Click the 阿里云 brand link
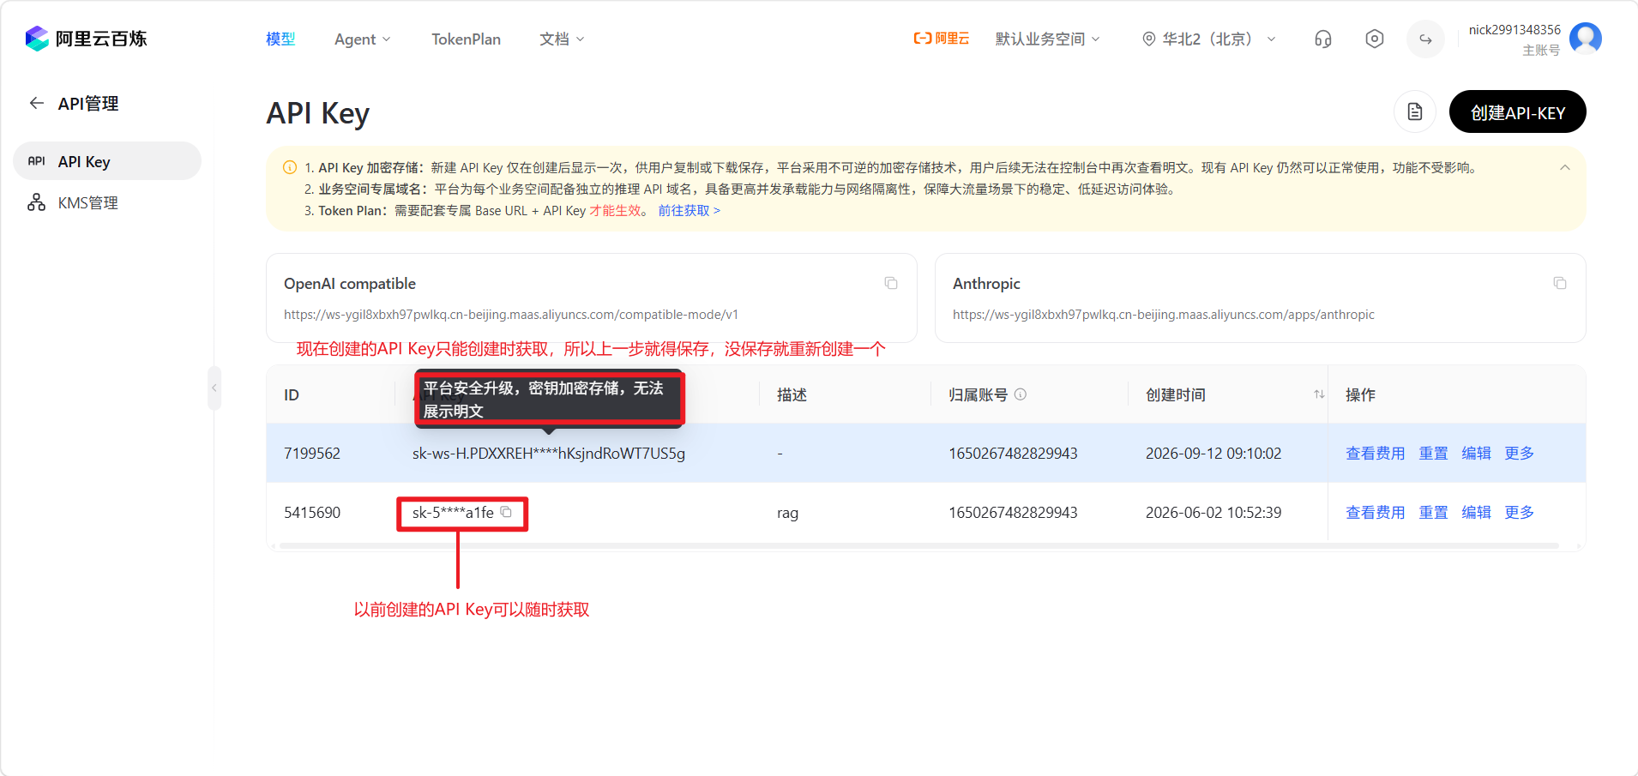Screen dimensions: 1638x776 pos(942,39)
